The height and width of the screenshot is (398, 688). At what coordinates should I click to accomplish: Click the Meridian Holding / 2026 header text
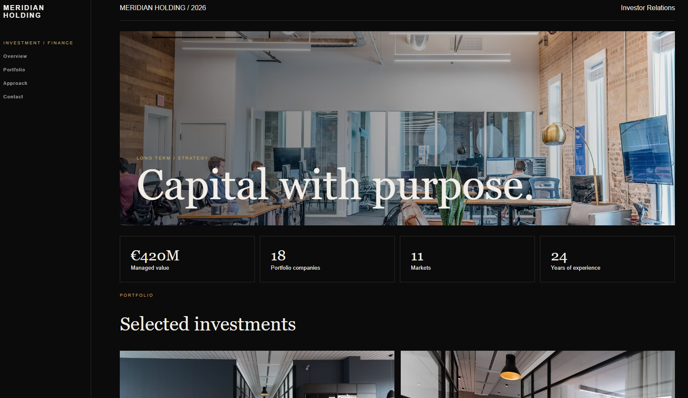163,8
